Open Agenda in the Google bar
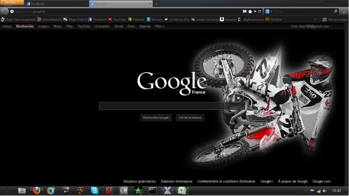This screenshot has height=196, width=349. coord(145,26)
